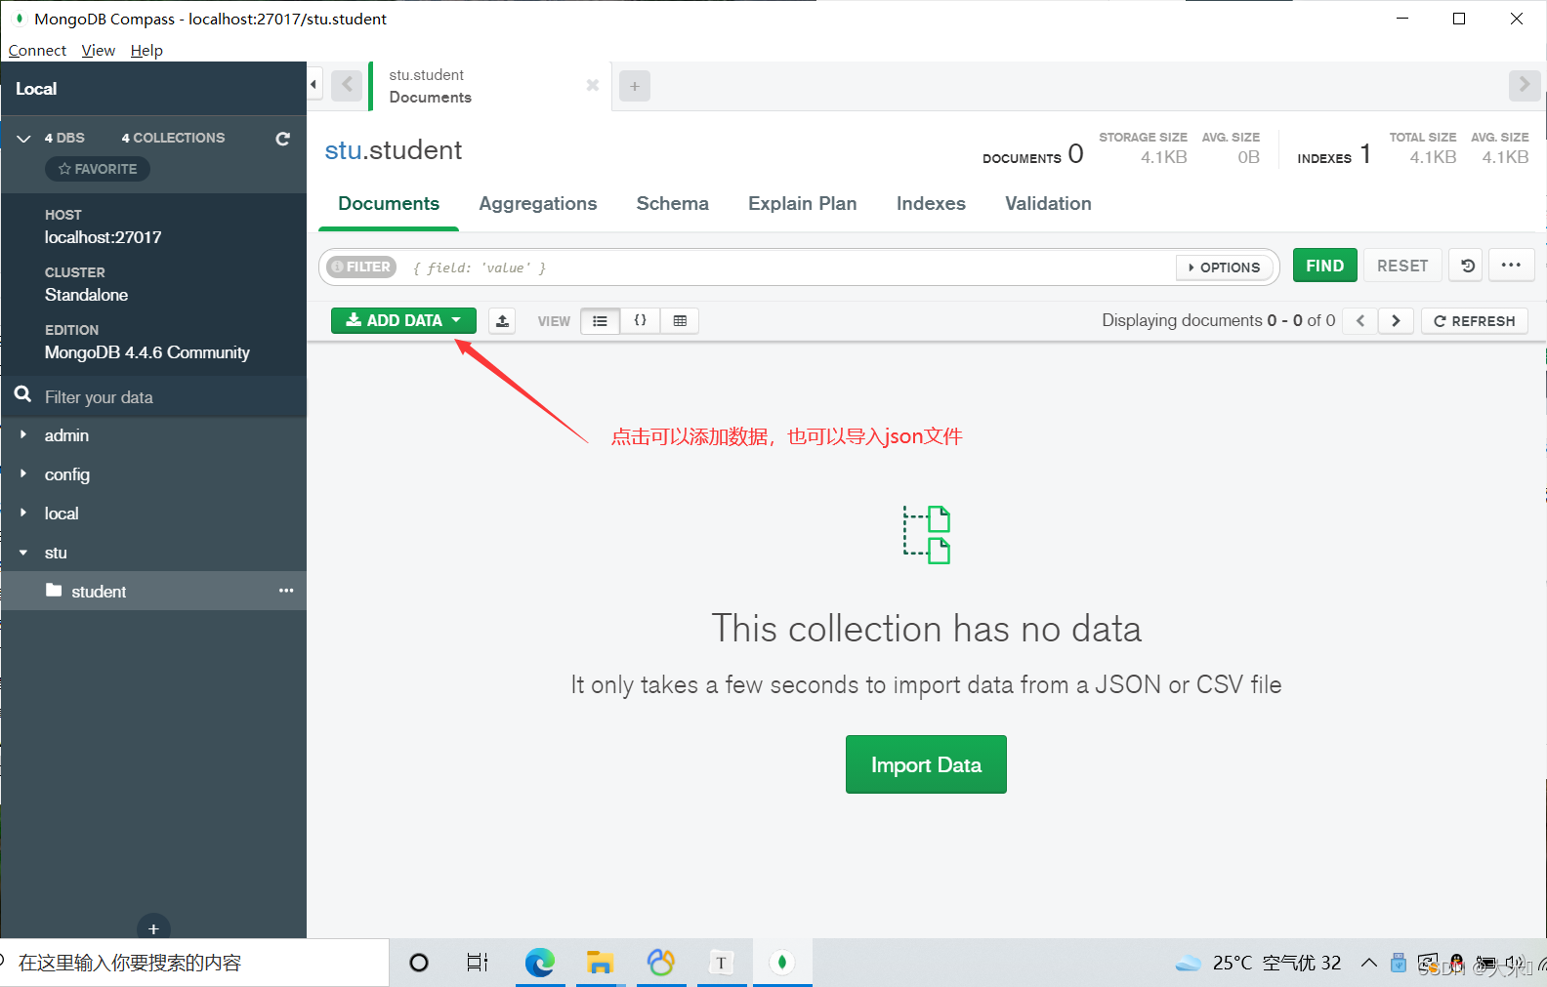Expand the local database
This screenshot has height=987, width=1547.
pos(23,513)
